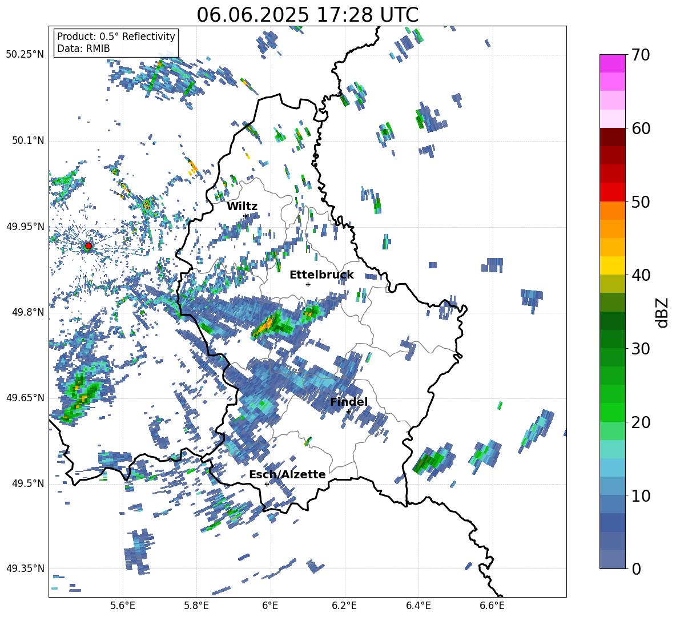Click the bright red colorbar segment below 55 dBZ

[612, 192]
